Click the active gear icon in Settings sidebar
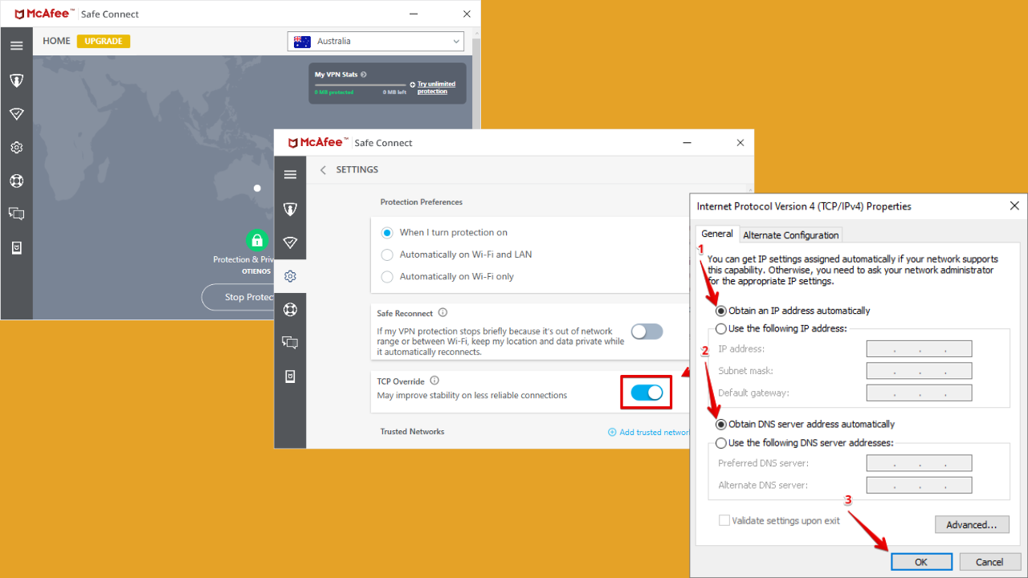This screenshot has height=578, width=1028. click(290, 276)
